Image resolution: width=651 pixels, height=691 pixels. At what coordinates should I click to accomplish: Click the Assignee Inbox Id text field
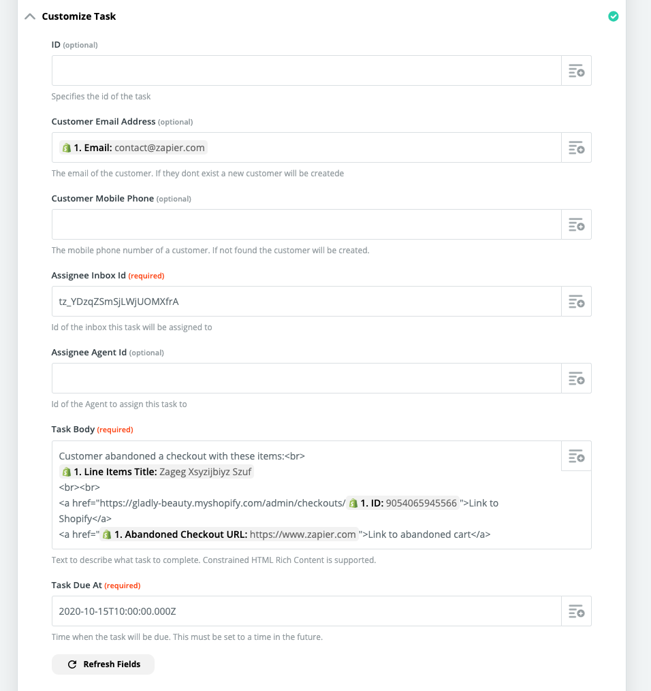pos(306,302)
